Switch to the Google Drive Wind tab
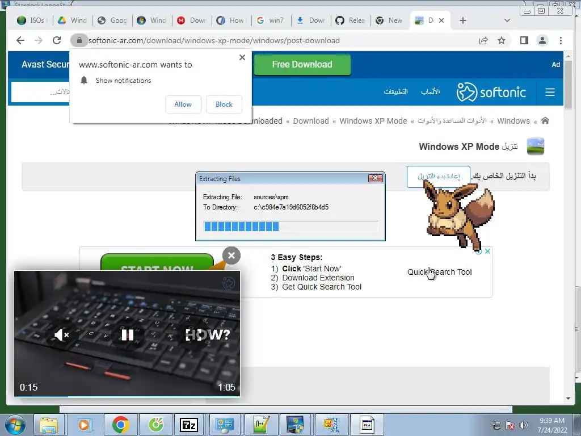Screen dimensions: 581x436 (73, 20)
